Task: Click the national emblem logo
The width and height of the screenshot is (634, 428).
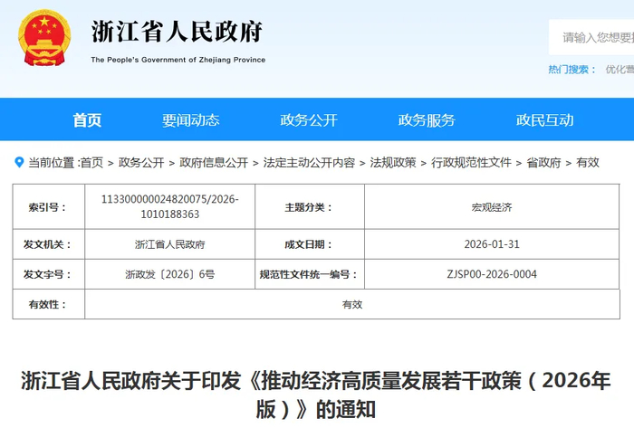Action: click(x=44, y=37)
